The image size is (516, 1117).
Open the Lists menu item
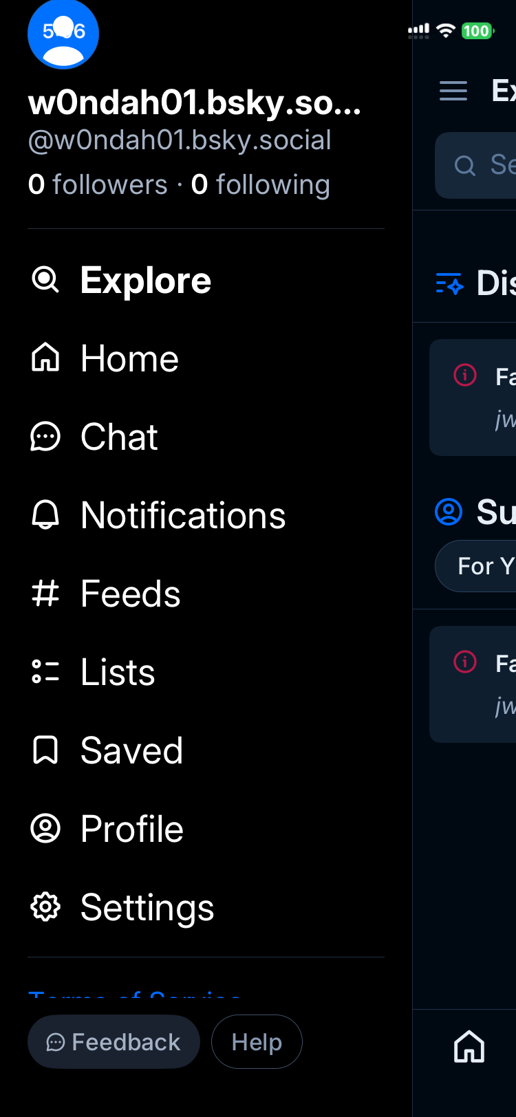point(118,672)
